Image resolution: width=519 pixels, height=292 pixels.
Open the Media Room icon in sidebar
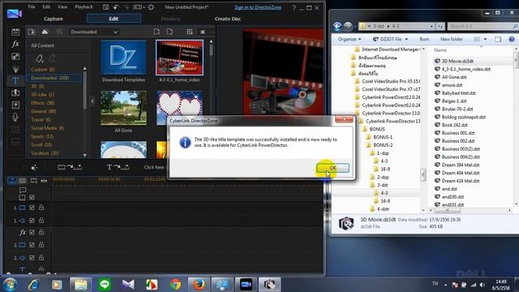(x=15, y=32)
